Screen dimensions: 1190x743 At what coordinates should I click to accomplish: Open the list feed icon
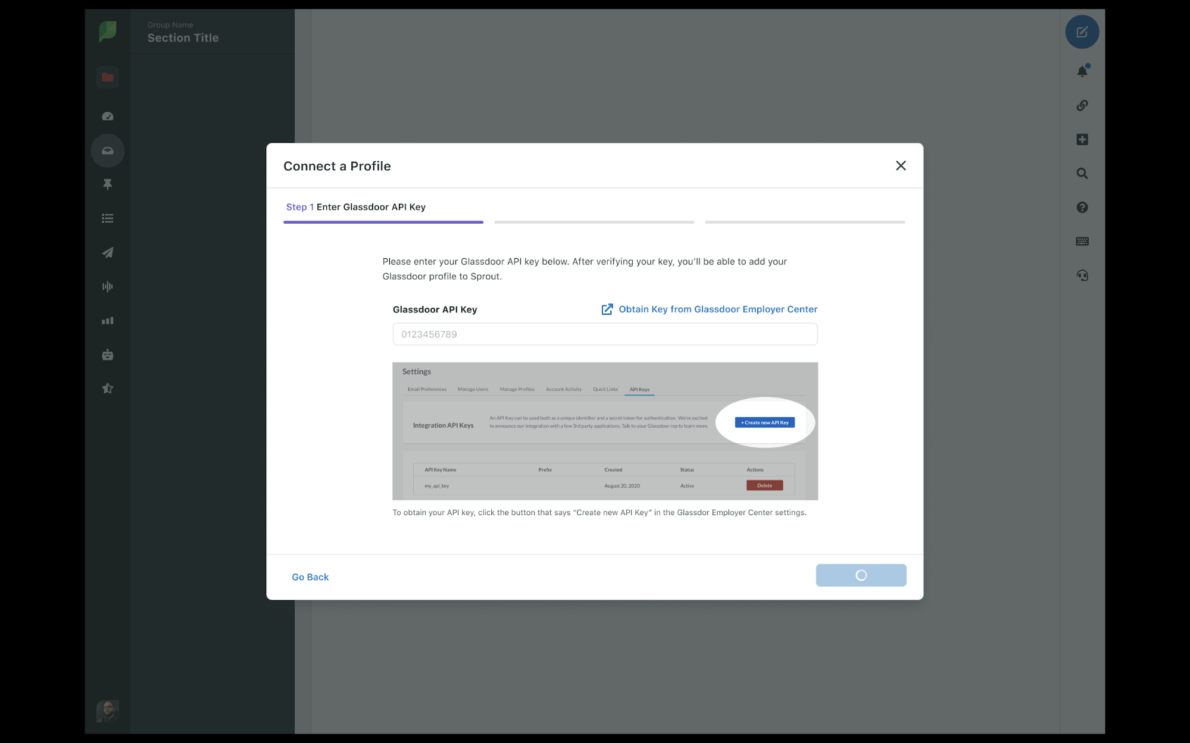(107, 218)
